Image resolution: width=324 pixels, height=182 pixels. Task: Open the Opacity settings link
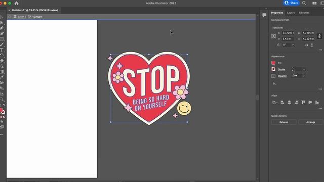click(x=282, y=76)
